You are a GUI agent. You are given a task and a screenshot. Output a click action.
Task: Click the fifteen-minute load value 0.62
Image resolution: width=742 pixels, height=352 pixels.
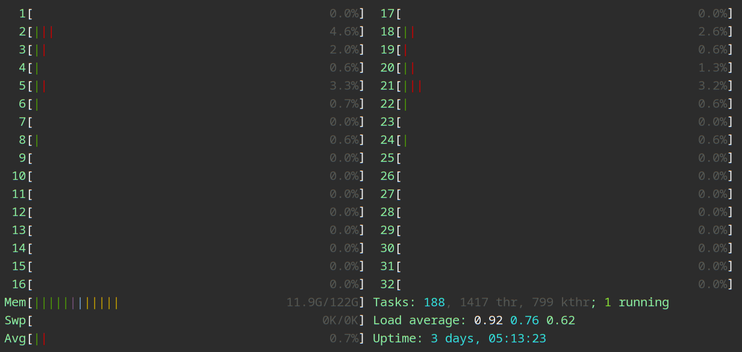(x=560, y=321)
